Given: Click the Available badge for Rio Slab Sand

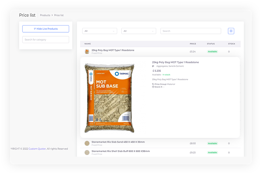Looking at the screenshot, I should coord(213,143).
